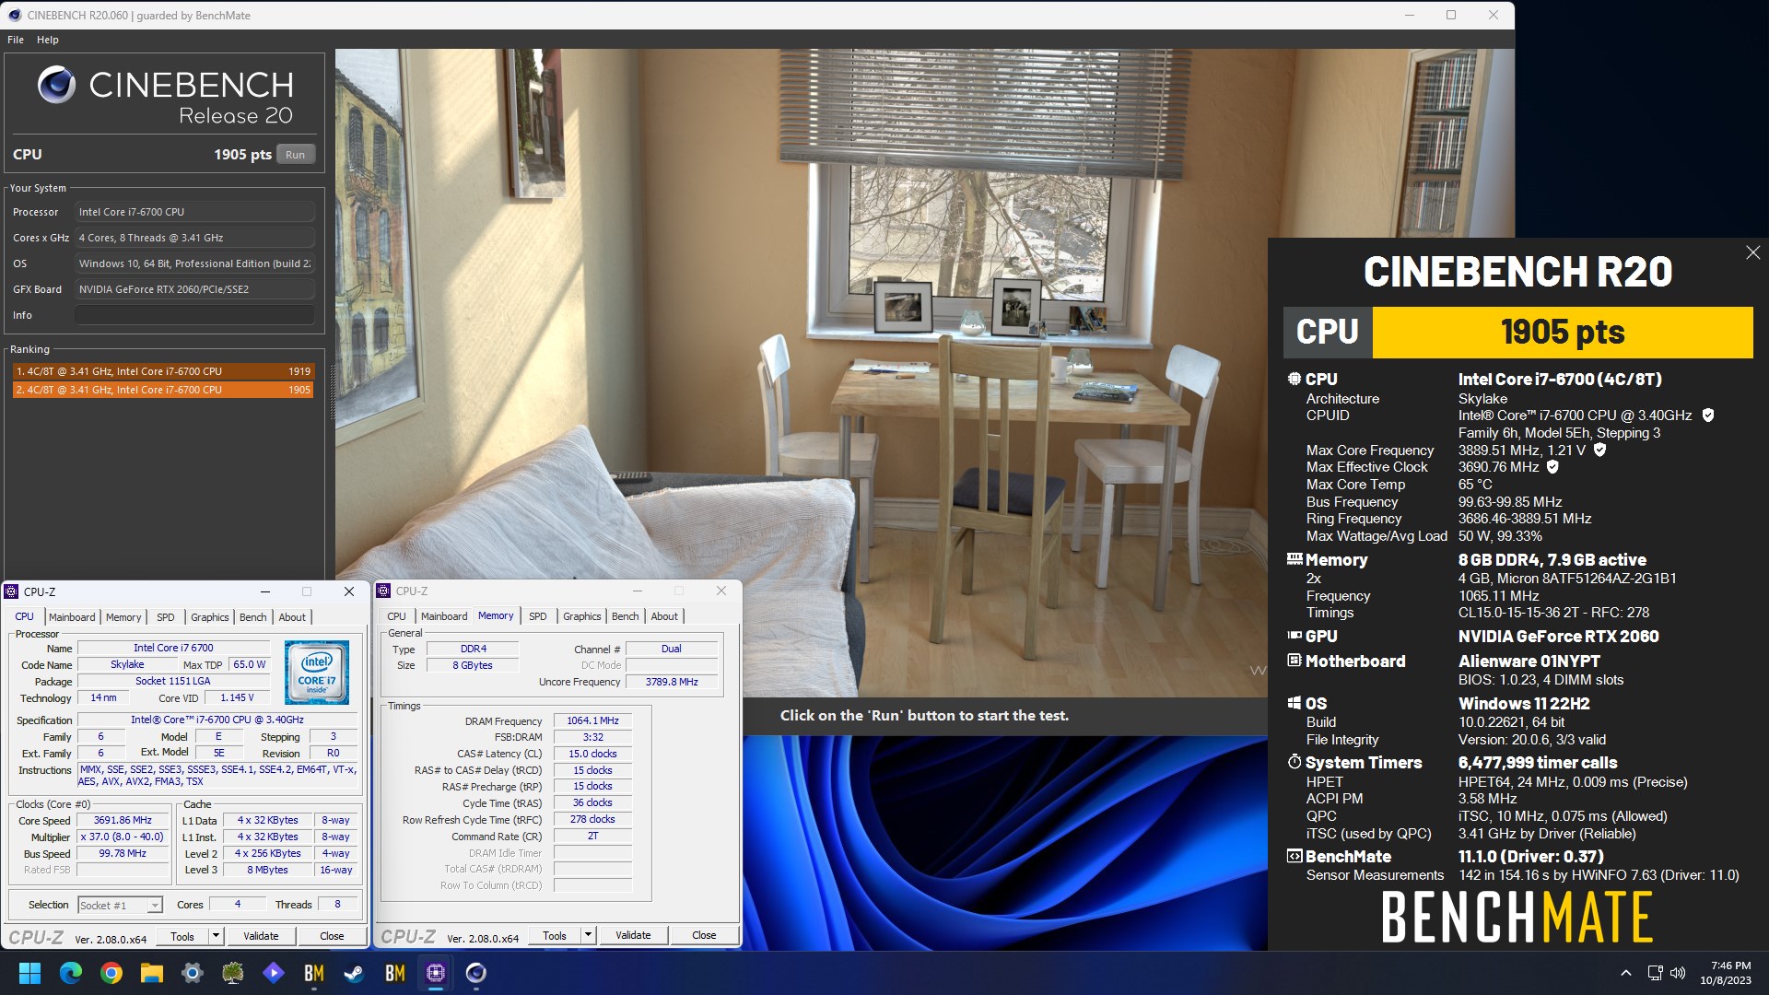Viewport: 1769px width, 995px height.
Task: Click the second BM BenchMate taskbar icon
Action: tap(395, 973)
